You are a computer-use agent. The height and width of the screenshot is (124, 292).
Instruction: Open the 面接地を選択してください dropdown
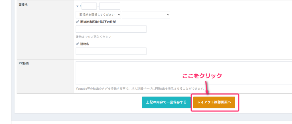[x=98, y=15]
